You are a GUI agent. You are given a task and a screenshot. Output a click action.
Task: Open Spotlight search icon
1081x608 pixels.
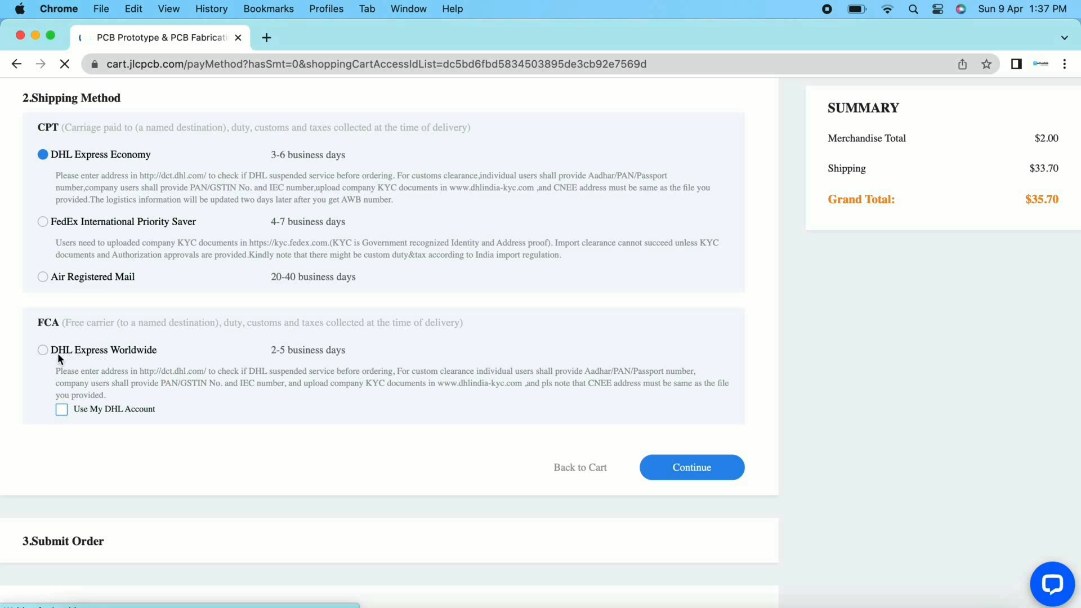click(913, 9)
